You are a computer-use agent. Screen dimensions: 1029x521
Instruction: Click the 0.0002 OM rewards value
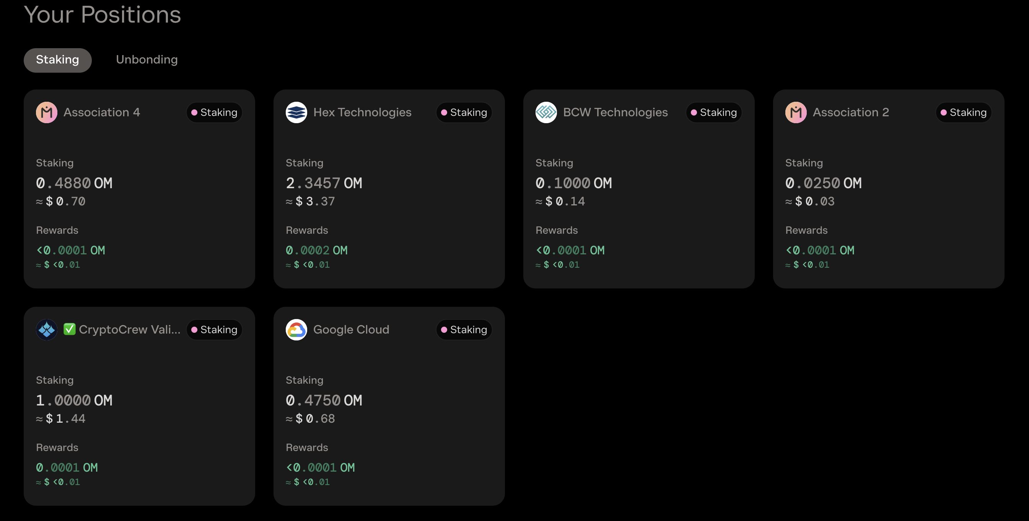317,251
